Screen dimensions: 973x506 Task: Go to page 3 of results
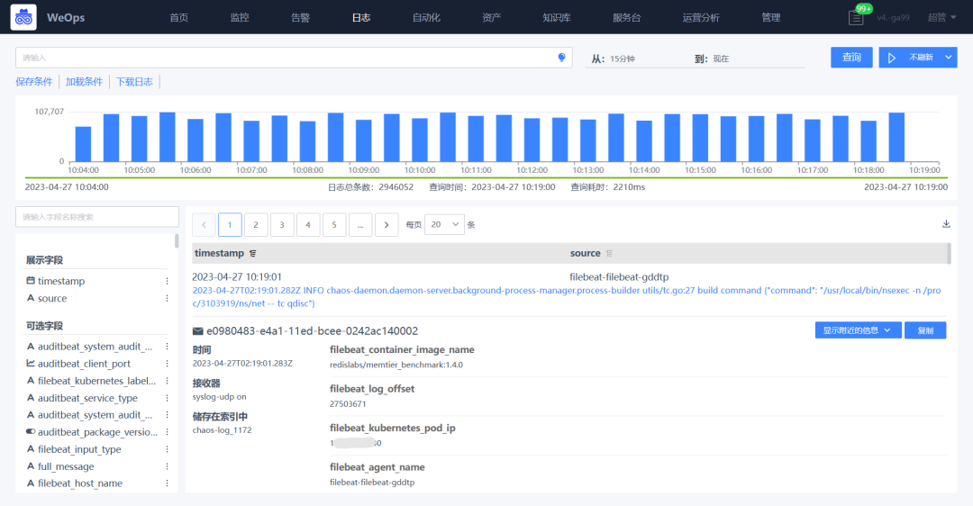pyautogui.click(x=282, y=224)
